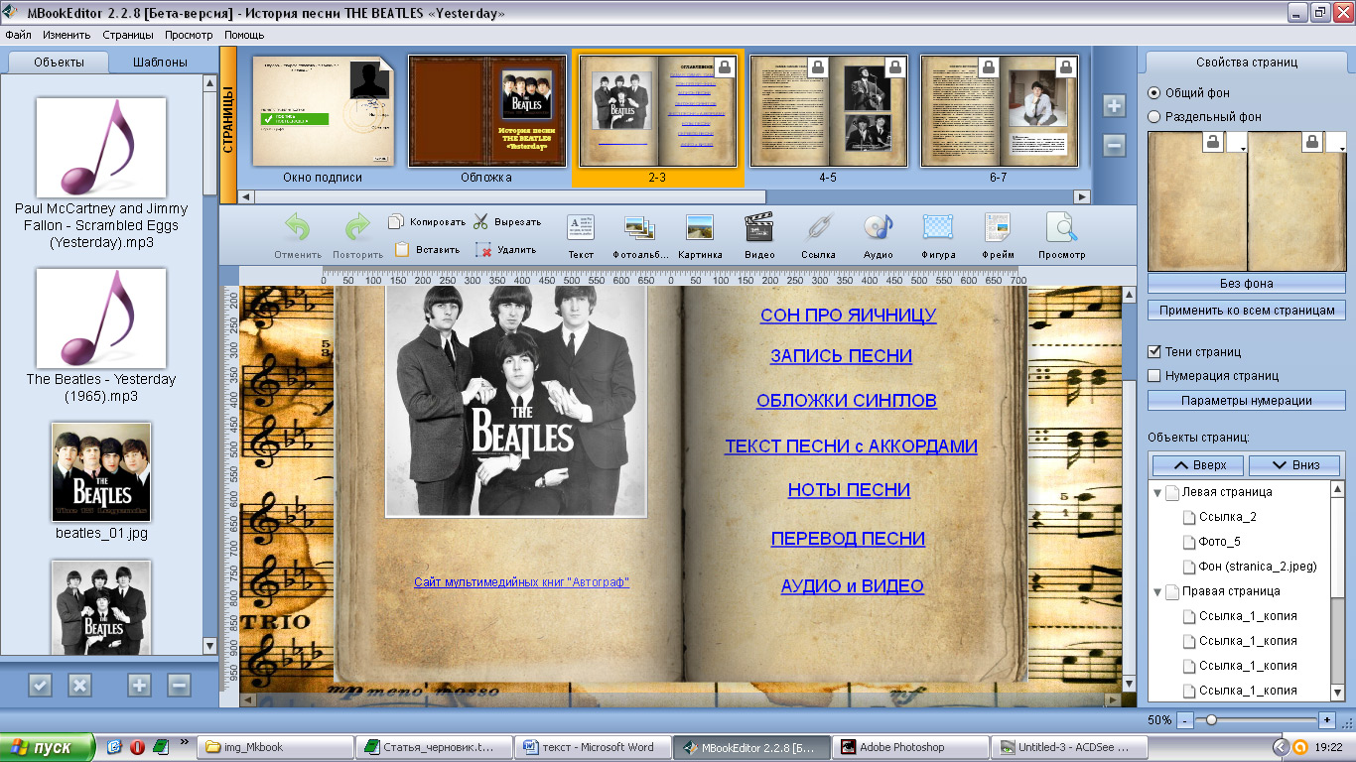The width and height of the screenshot is (1356, 762).
Task: Switch to Adobe Photoshop taskbar button
Action: tap(910, 747)
